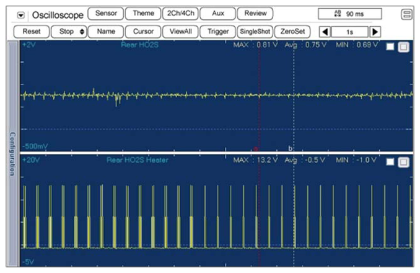The height and width of the screenshot is (273, 420).
Task: Open the Oscilloscope dropdown arrow menu
Action: [x=22, y=14]
